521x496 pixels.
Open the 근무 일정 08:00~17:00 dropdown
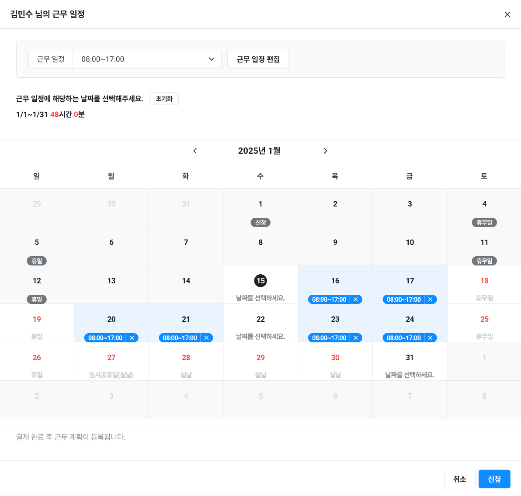147,59
